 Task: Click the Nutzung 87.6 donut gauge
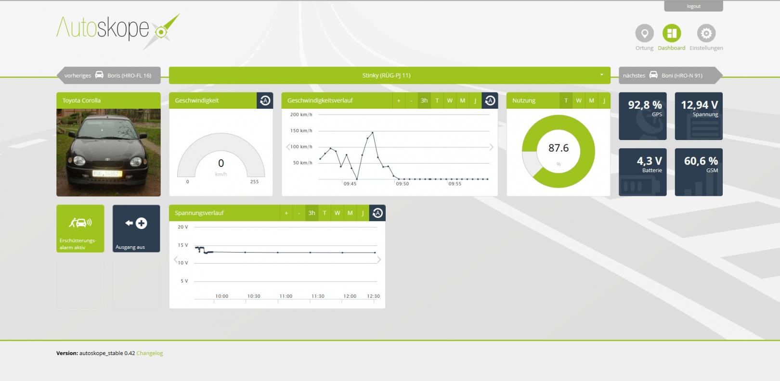[559, 152]
